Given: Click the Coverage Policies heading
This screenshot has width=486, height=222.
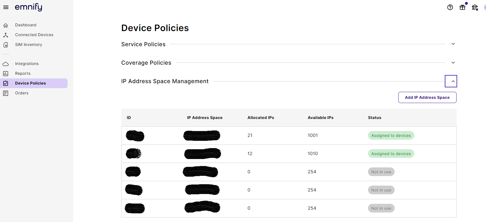Looking at the screenshot, I should click(146, 63).
